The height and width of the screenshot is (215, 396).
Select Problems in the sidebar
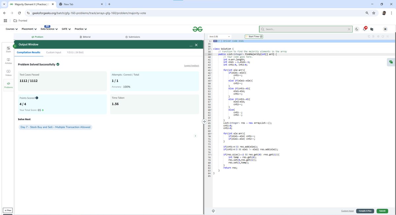[x=9, y=85]
